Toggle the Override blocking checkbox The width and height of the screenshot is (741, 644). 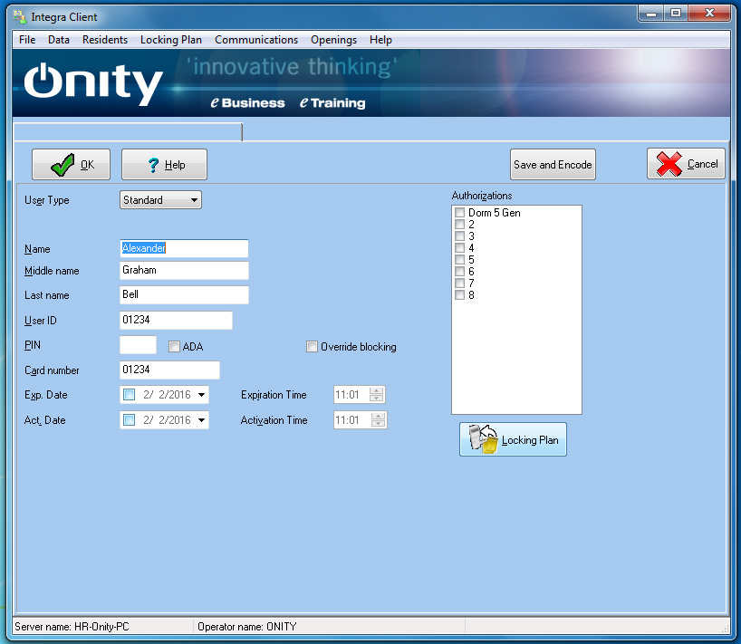coord(313,346)
